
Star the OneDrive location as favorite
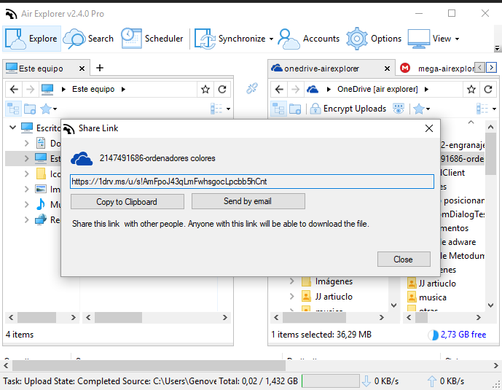471,90
